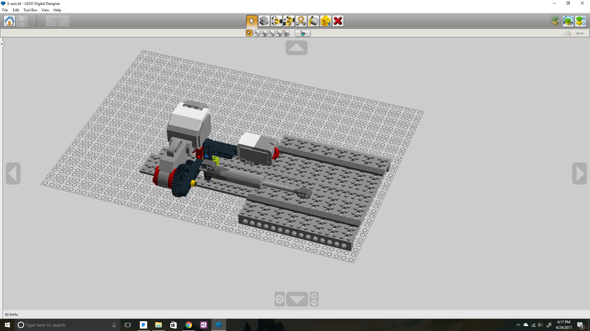Select the Paint bucket tool
This screenshot has height=331, width=590.
tap(313, 21)
